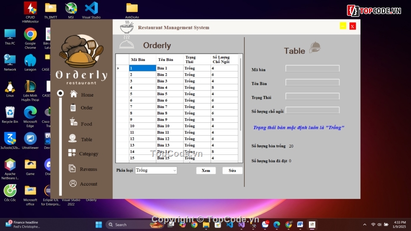Open Cốc Cốc browser desktop icon
The width and height of the screenshot is (411, 231).
pyautogui.click(x=10, y=193)
